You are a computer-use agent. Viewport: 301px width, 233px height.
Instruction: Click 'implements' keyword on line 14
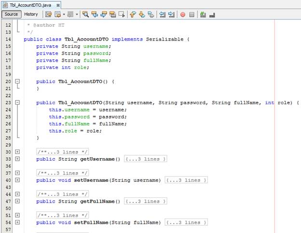pos(127,40)
